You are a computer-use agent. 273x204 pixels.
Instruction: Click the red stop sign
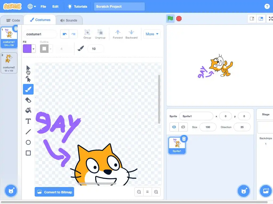tap(179, 19)
